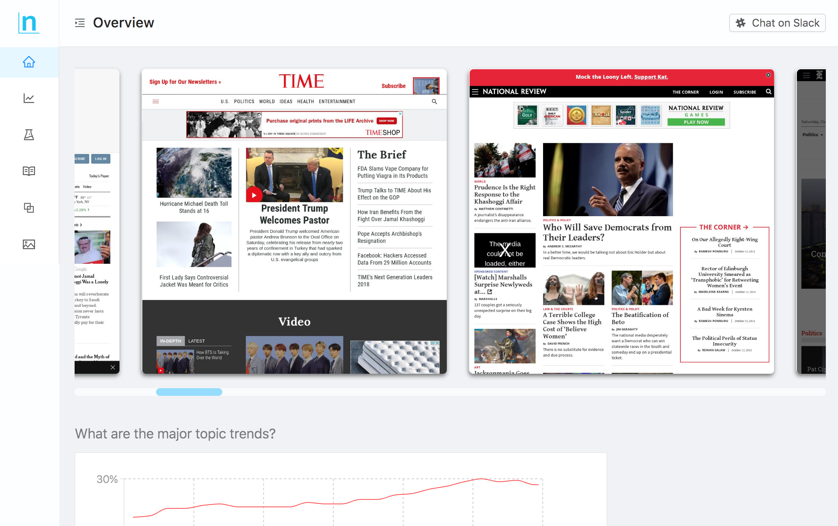Click the 'SHOP NOW' ad button

pos(387,121)
